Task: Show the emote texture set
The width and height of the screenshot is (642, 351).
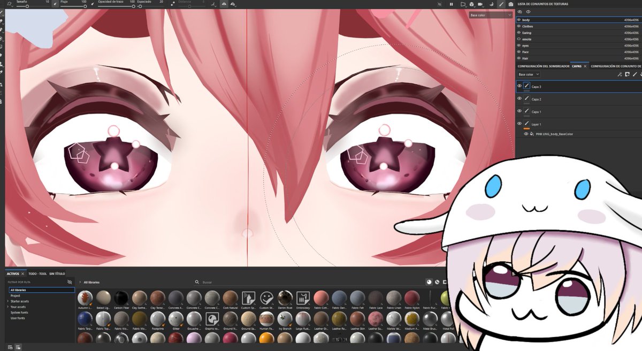Action: pos(519,39)
